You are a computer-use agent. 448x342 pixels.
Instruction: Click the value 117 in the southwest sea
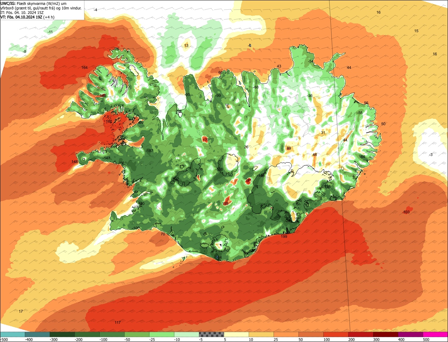[x=118, y=322]
